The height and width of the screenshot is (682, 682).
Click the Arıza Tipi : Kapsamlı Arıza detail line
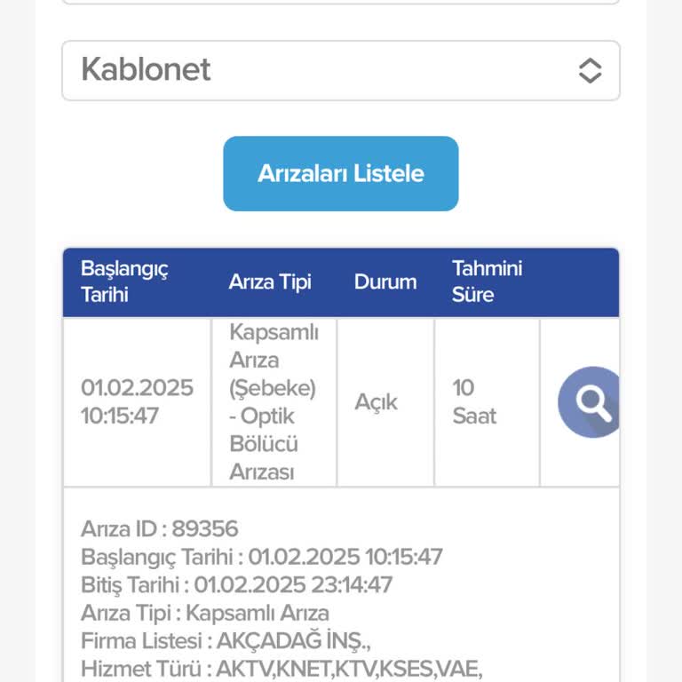coord(205,613)
